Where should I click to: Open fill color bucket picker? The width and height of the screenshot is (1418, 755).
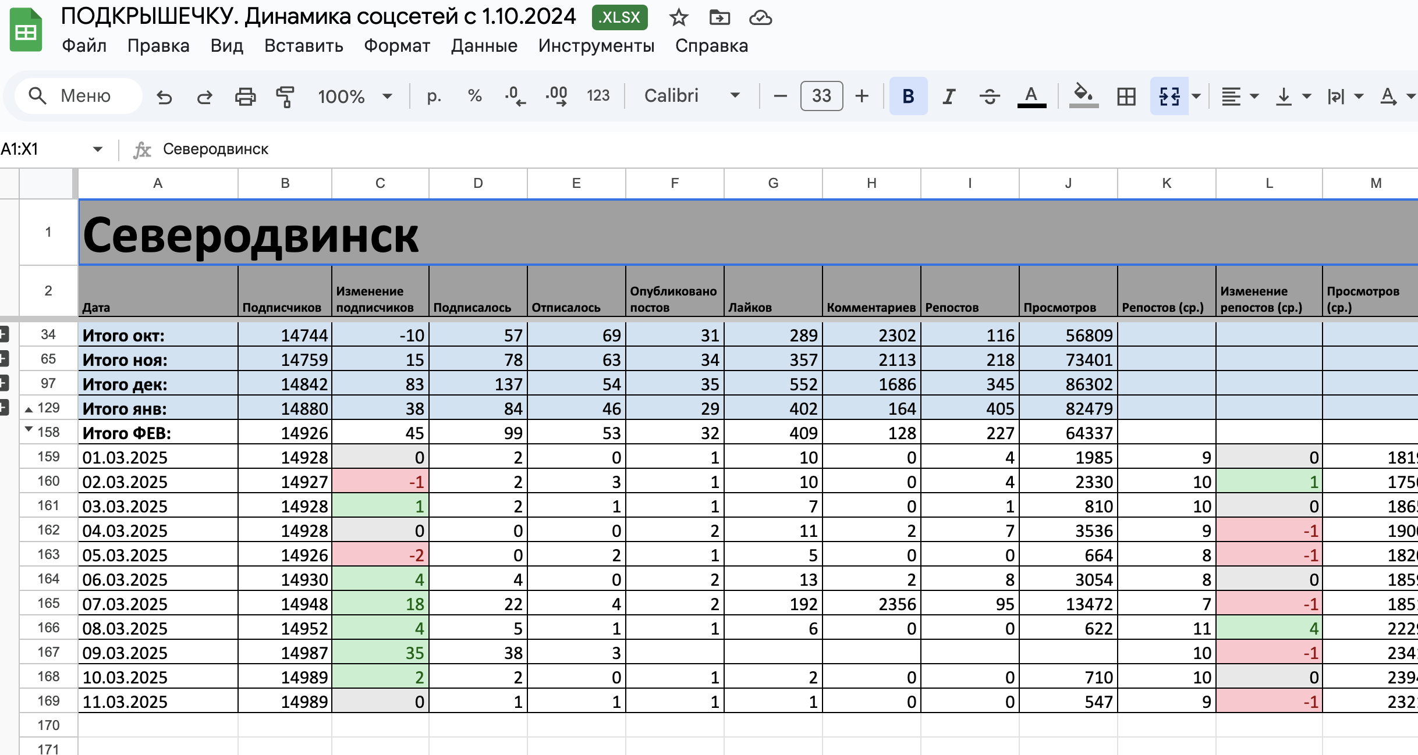1083,96
